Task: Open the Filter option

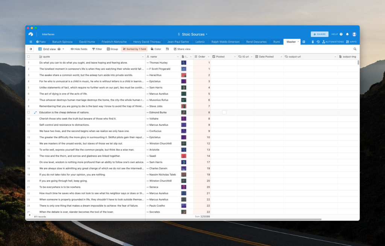Action: click(x=97, y=49)
